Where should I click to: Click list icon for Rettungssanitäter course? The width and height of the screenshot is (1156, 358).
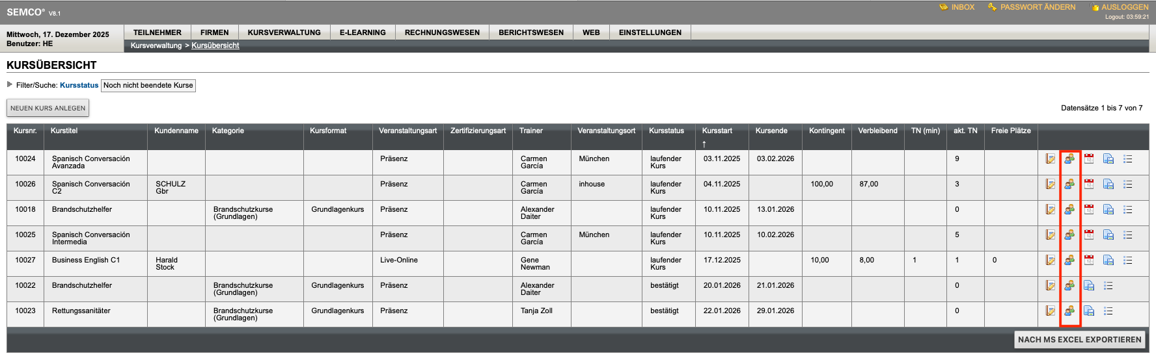(x=1108, y=311)
